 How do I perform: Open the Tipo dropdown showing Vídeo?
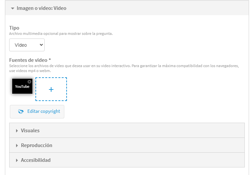[27, 45]
